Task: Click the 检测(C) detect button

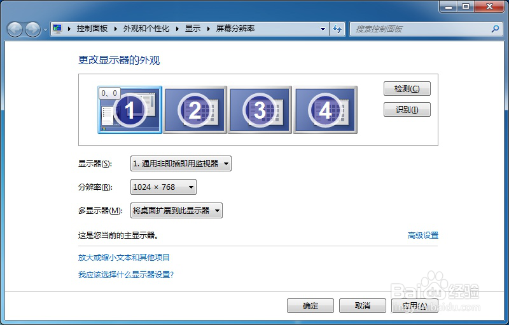Action: point(407,89)
